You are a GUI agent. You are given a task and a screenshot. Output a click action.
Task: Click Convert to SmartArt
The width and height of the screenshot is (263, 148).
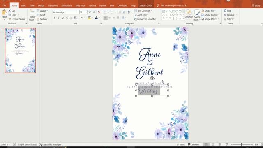146,19
